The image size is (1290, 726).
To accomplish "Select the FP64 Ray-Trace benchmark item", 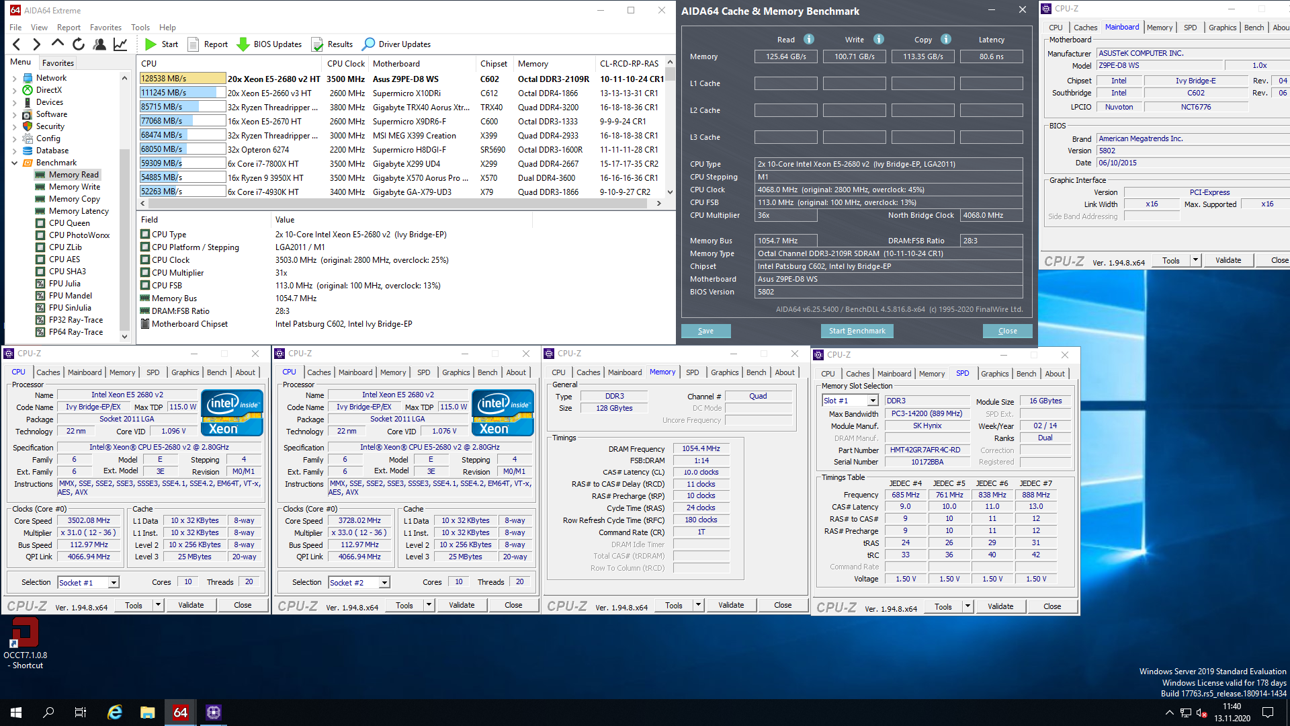I will (76, 332).
